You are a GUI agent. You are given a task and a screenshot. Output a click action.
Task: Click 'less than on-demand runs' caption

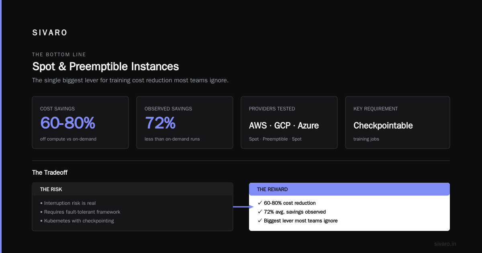pyautogui.click(x=172, y=139)
